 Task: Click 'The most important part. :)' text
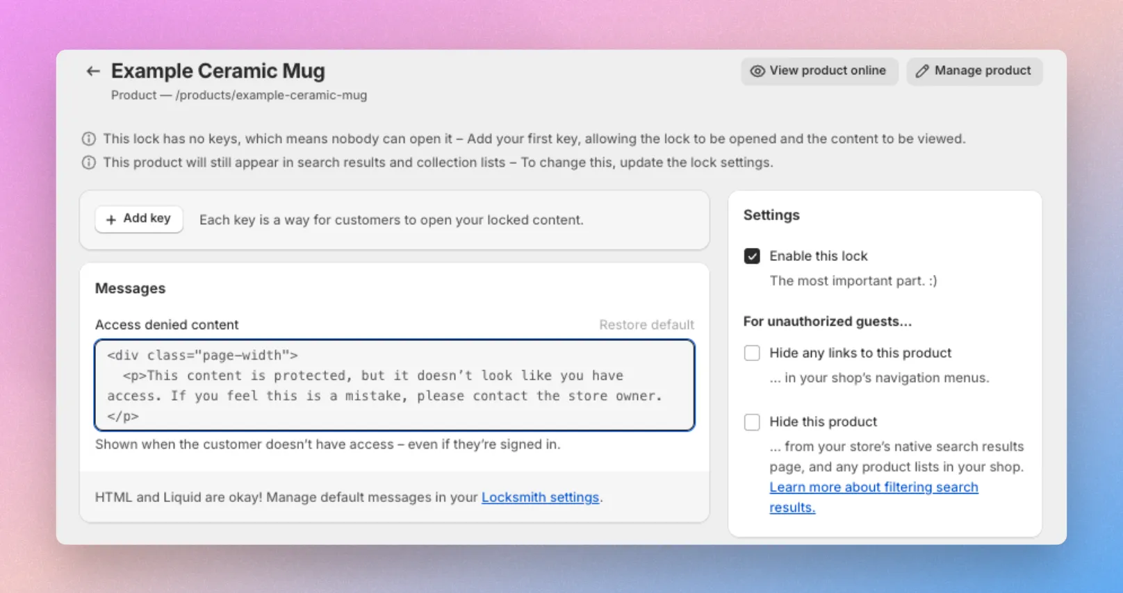(853, 281)
